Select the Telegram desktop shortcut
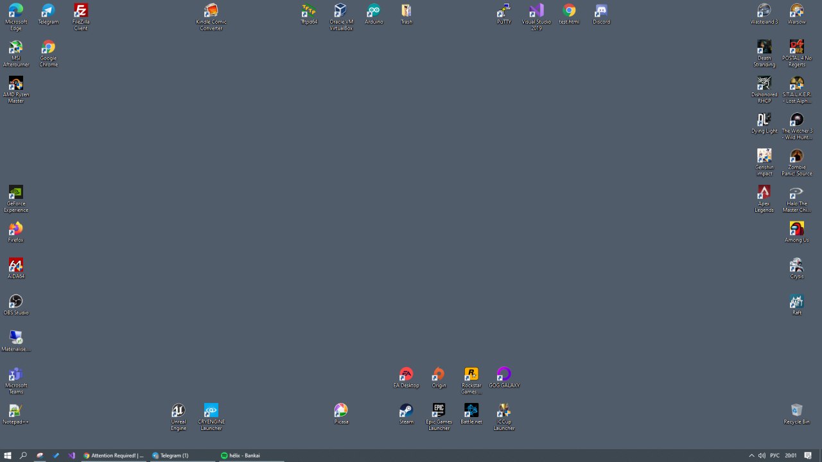822x462 pixels. pos(48,14)
